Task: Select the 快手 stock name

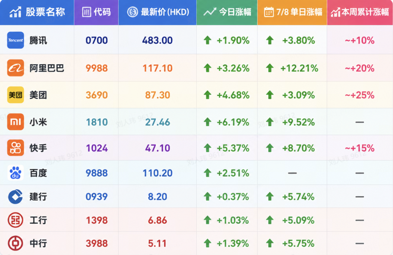Action: pos(38,148)
